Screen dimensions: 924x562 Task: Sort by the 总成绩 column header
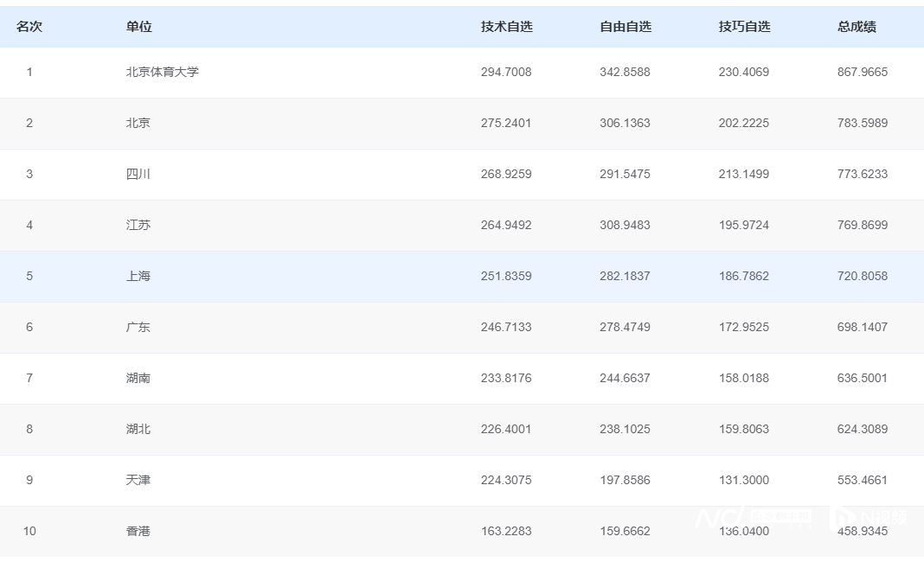click(x=856, y=27)
